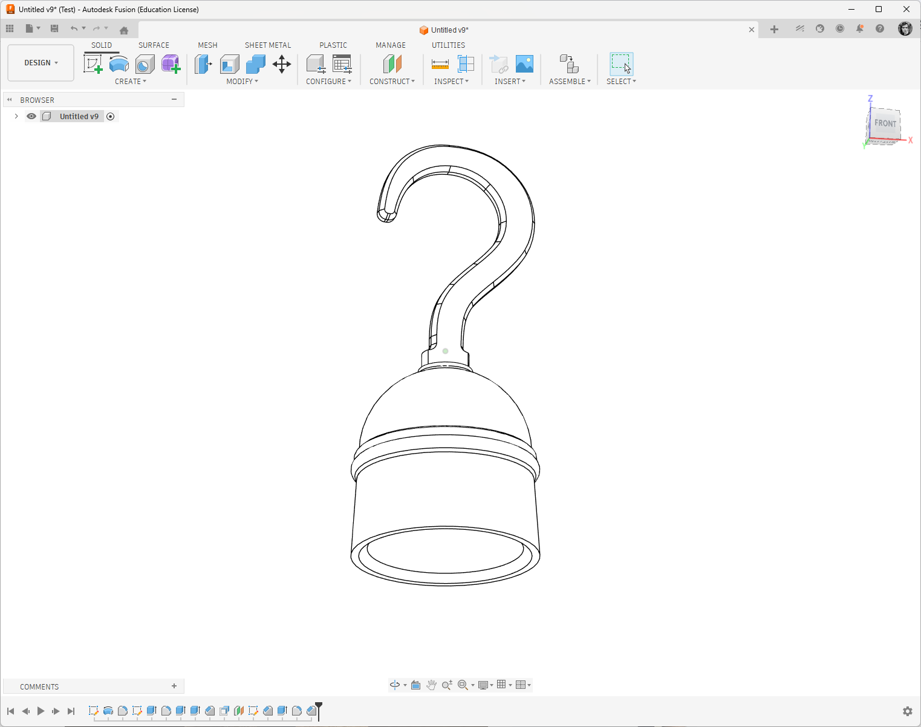Open the Display Settings dropdown
This screenshot has width=921, height=727.
point(486,685)
